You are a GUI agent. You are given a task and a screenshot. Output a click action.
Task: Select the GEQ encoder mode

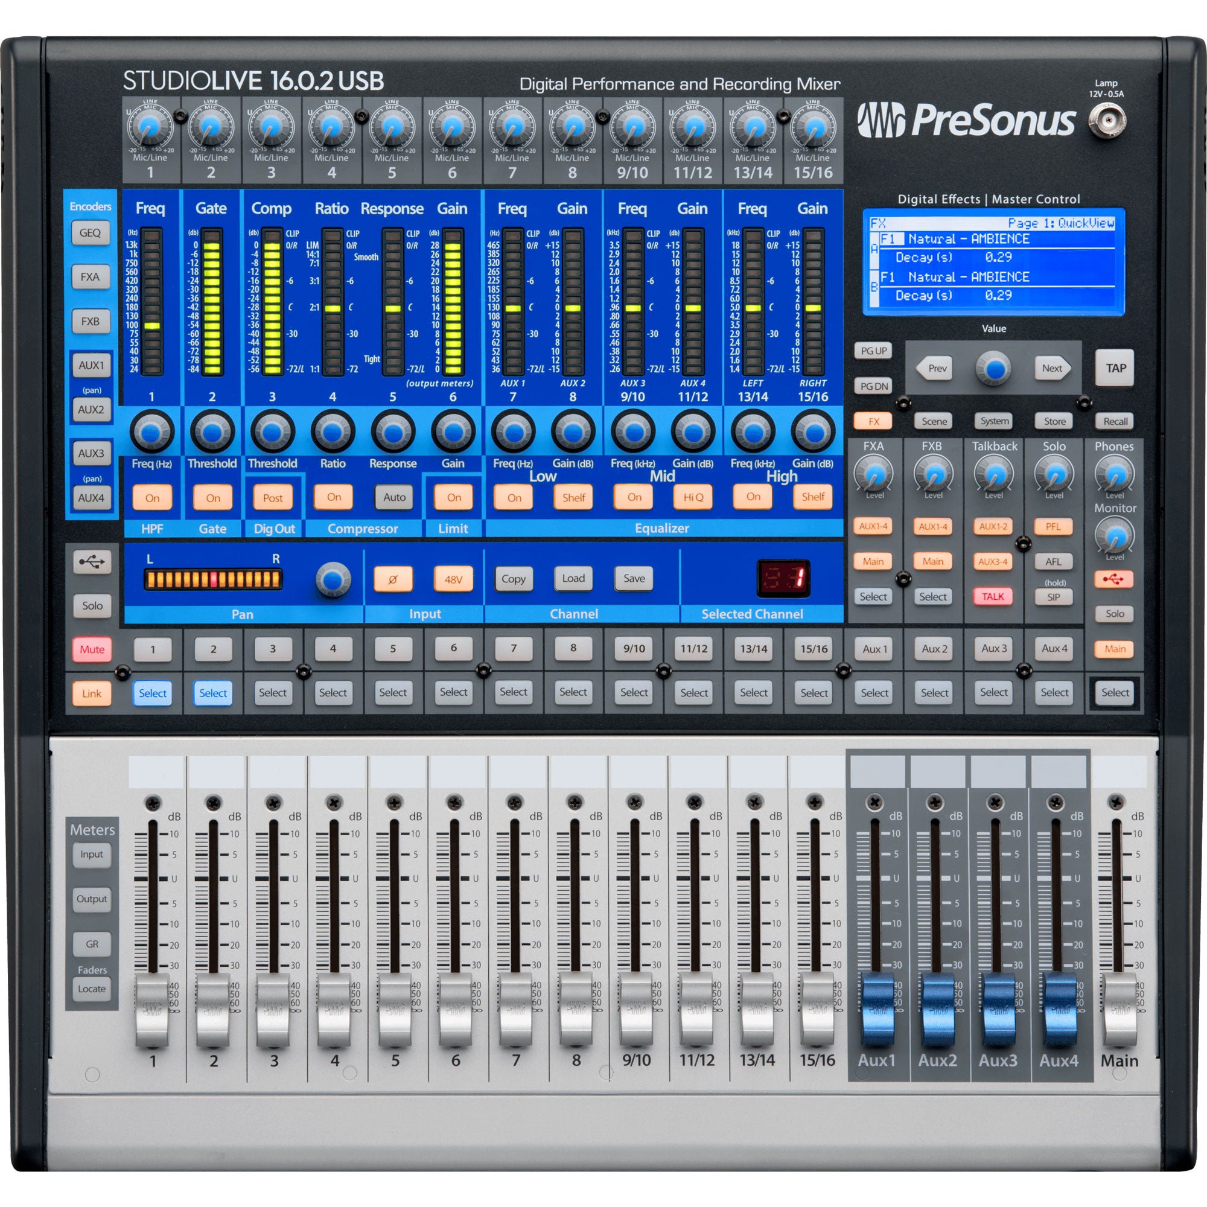tap(92, 233)
